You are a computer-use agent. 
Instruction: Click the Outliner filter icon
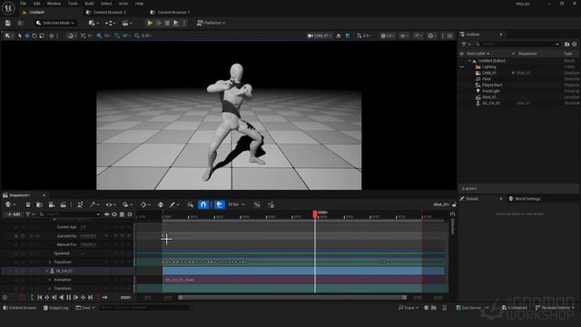click(465, 45)
